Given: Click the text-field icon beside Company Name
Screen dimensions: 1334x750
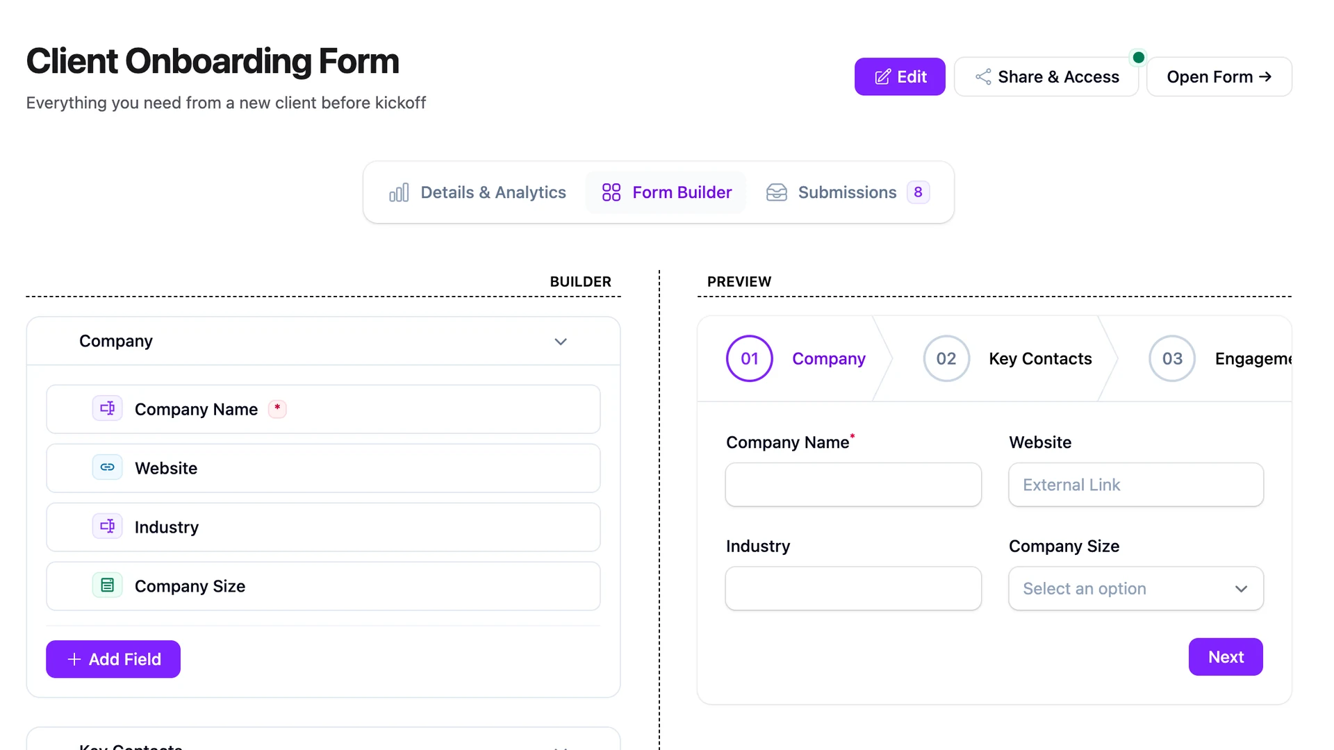Looking at the screenshot, I should [x=108, y=408].
